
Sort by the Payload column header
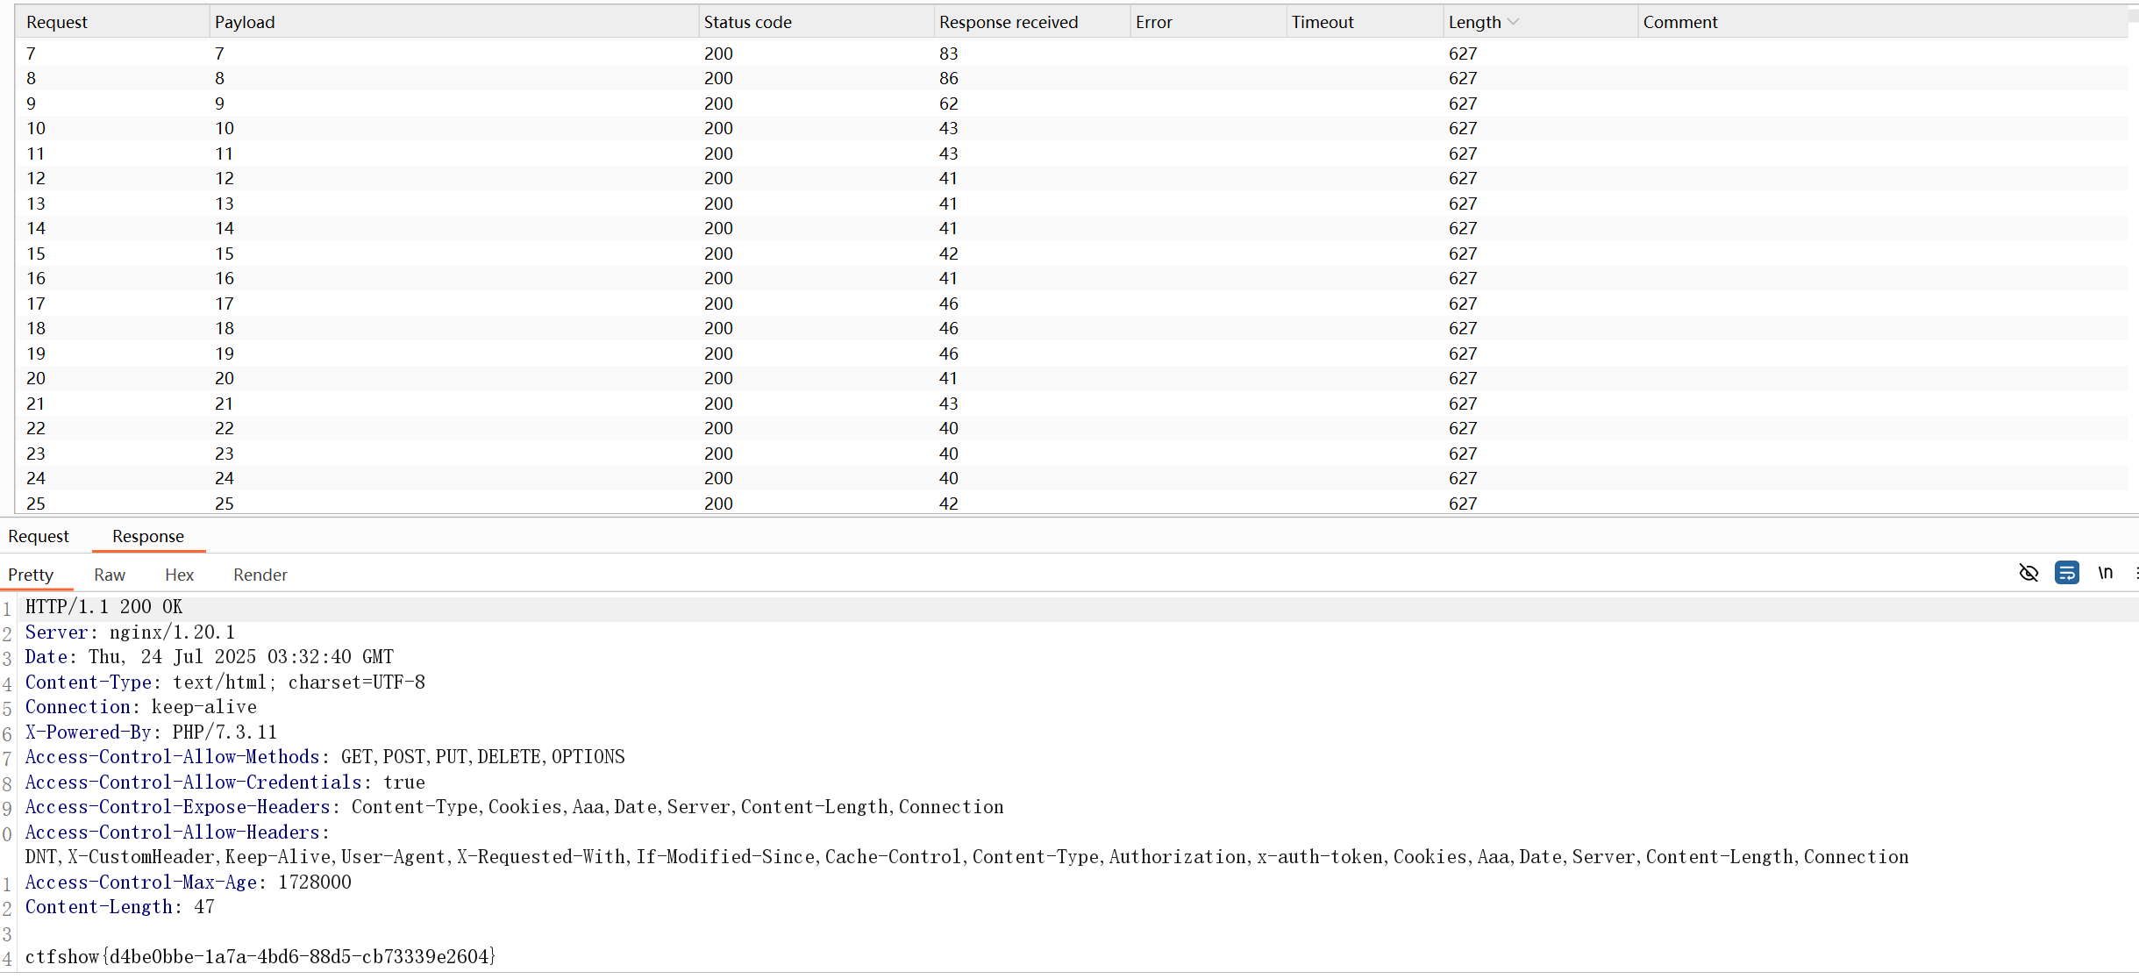click(245, 22)
